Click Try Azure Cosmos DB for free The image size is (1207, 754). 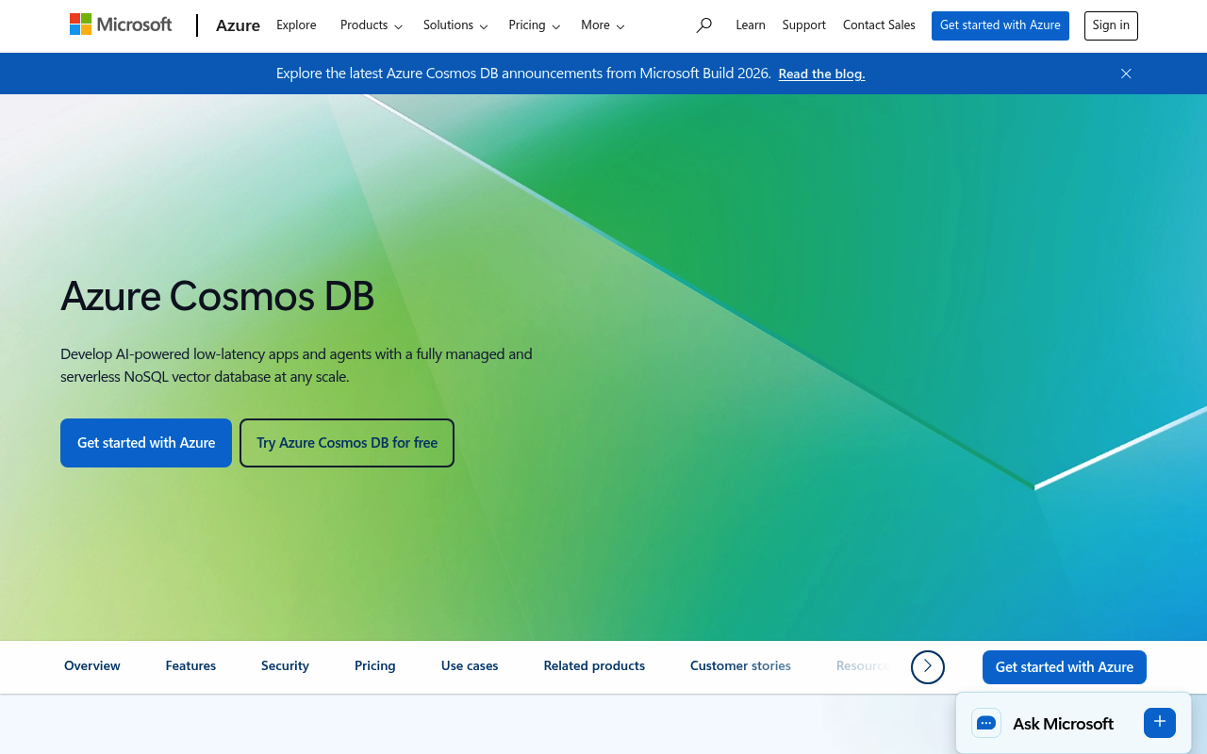pyautogui.click(x=347, y=443)
